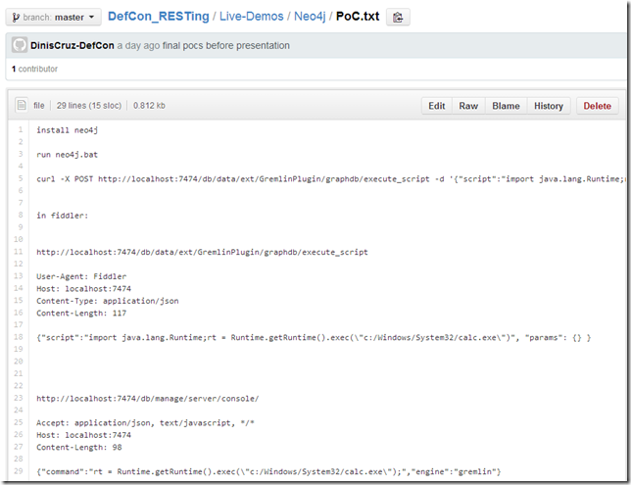
Task: Click line number 11
Action: (18, 252)
